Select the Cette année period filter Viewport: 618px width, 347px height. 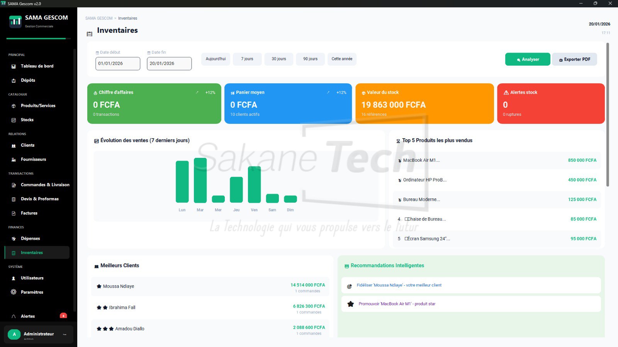click(342, 59)
